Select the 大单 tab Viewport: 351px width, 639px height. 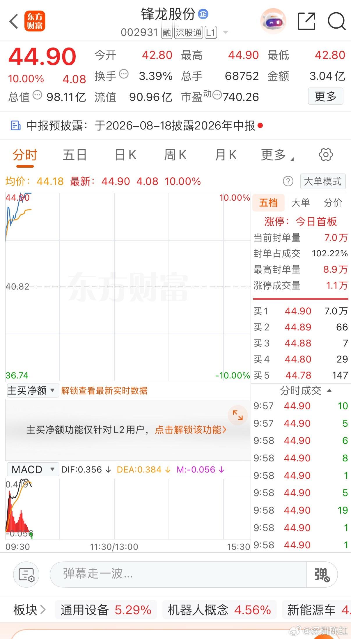[x=300, y=203]
